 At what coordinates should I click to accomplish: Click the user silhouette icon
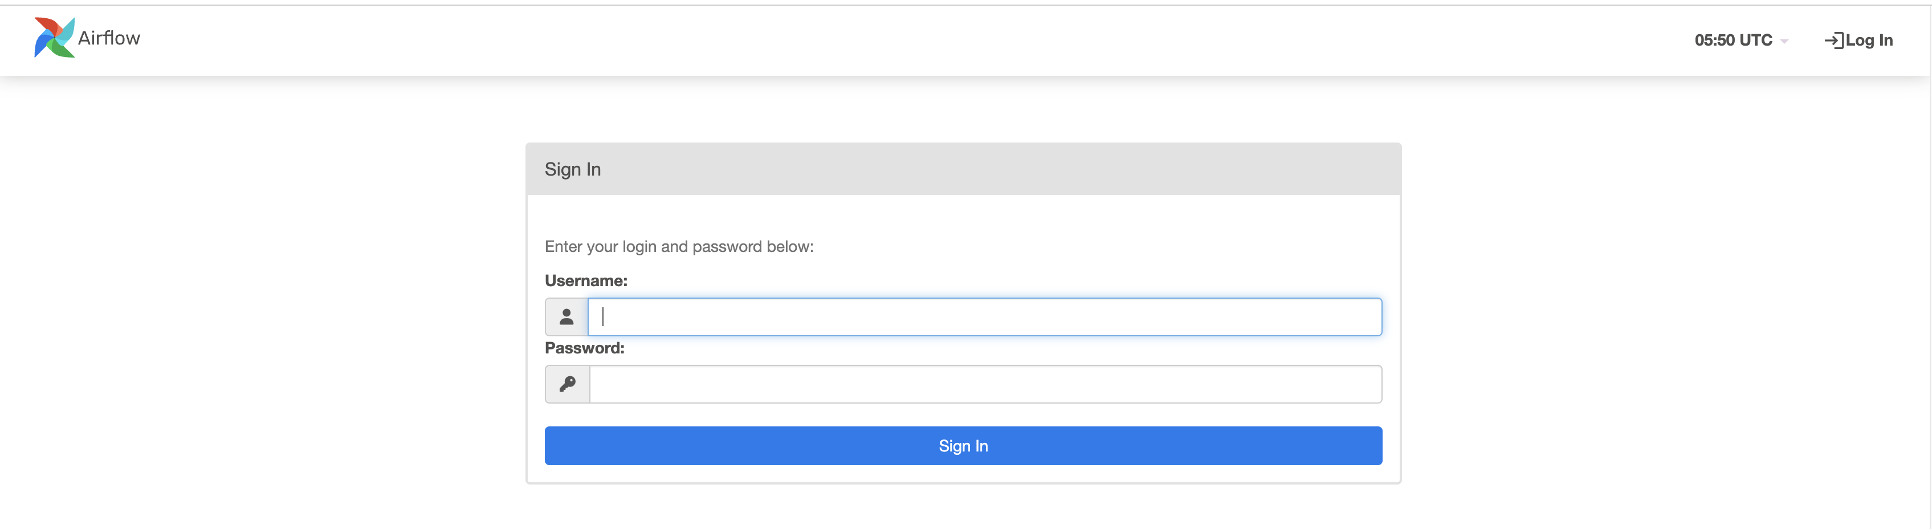coord(566,318)
